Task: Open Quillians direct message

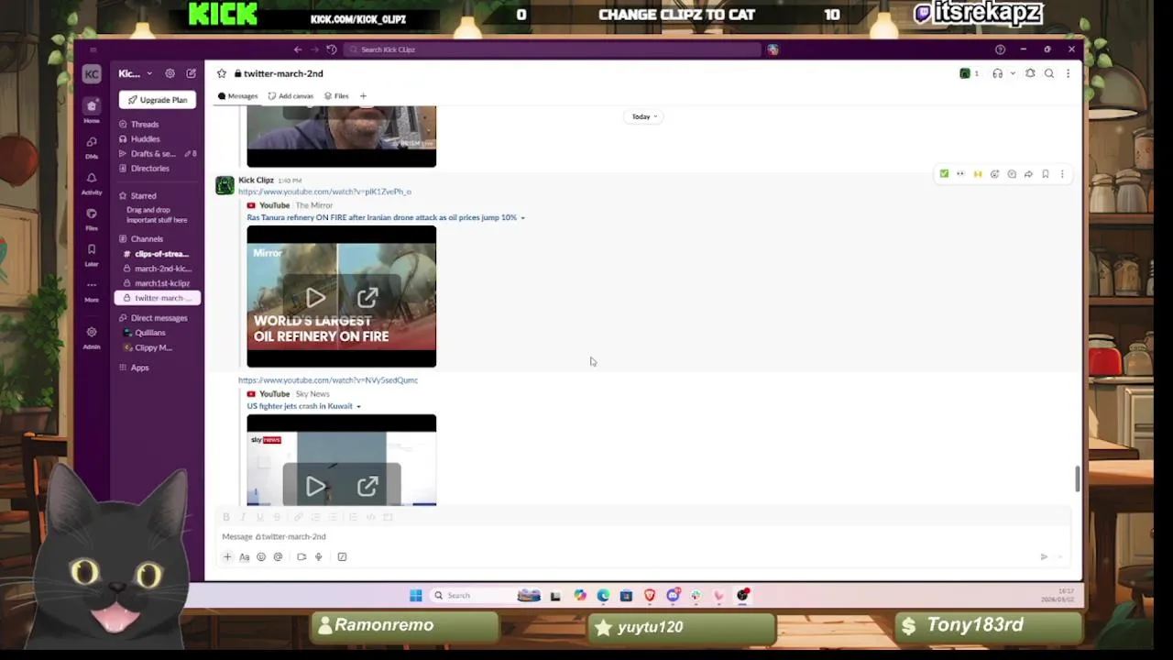Action: point(149,333)
